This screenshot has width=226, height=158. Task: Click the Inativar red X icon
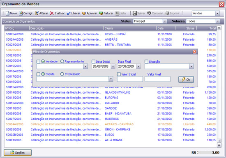coord(52,14)
